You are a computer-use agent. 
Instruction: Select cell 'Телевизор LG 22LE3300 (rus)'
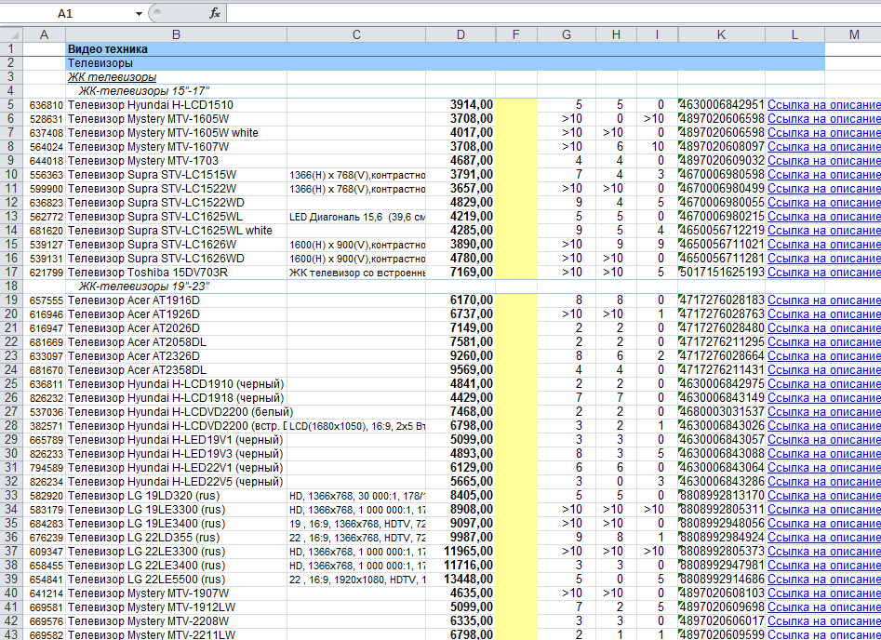tap(176, 551)
